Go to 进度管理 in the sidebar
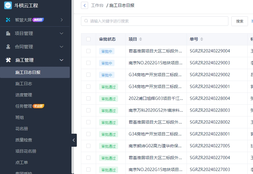Screen dimensions: 253x174 (x=24, y=95)
